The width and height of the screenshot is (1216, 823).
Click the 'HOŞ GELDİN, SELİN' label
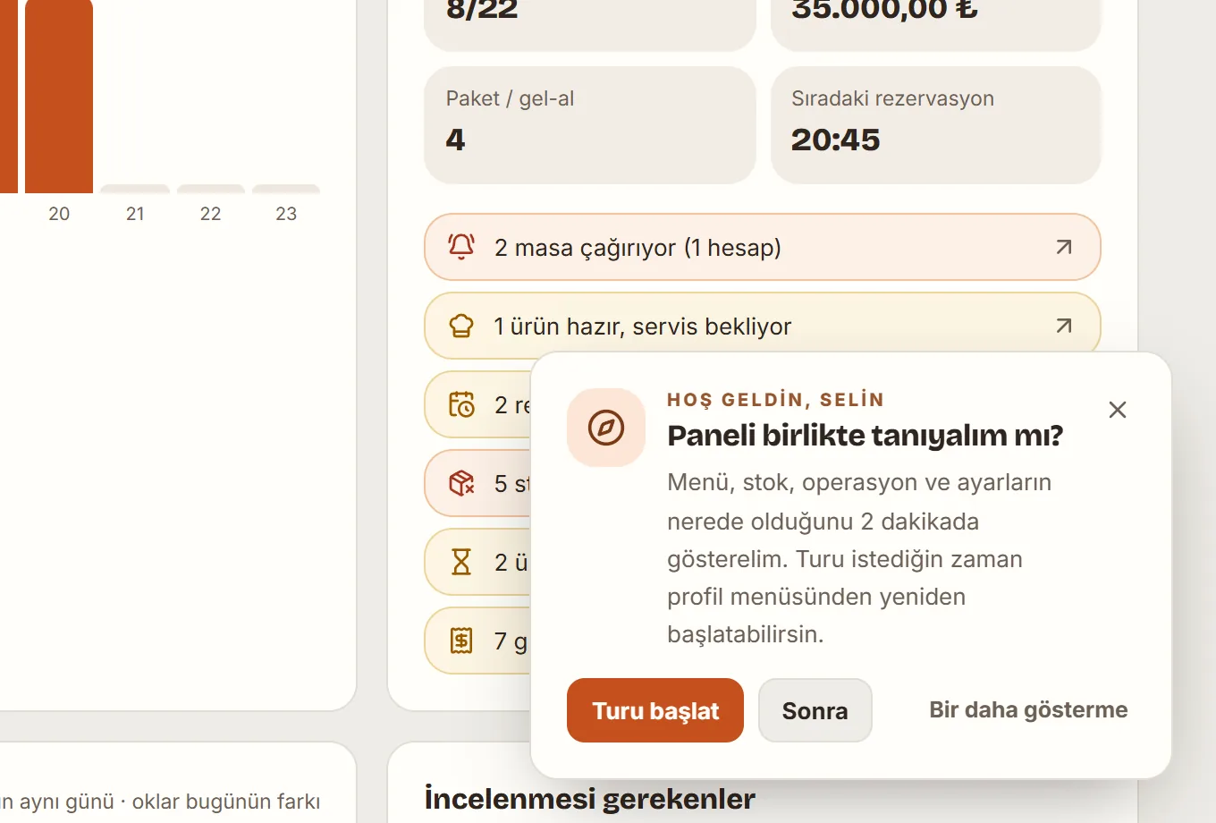pos(776,400)
